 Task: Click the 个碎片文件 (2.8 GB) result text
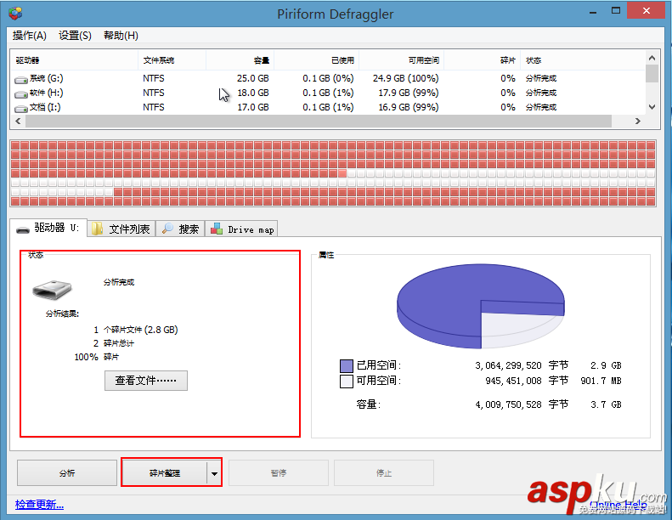coord(140,330)
